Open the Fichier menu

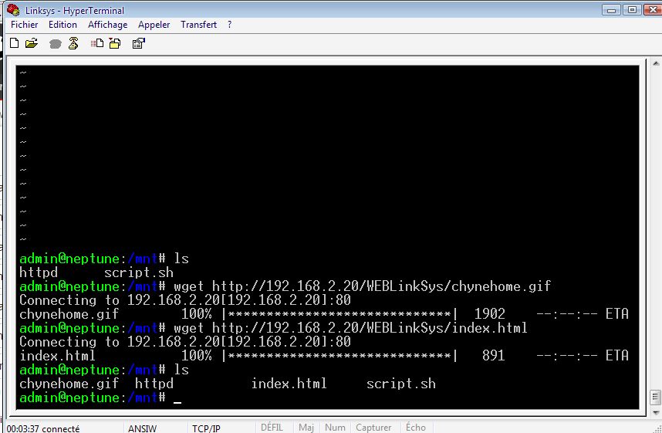pos(24,25)
